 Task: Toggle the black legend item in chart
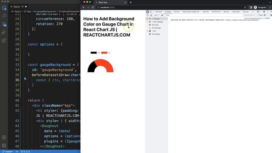click(95, 53)
